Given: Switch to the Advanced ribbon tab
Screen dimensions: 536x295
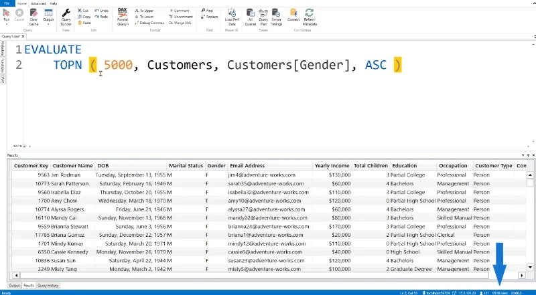Looking at the screenshot, I should pyautogui.click(x=38, y=3).
